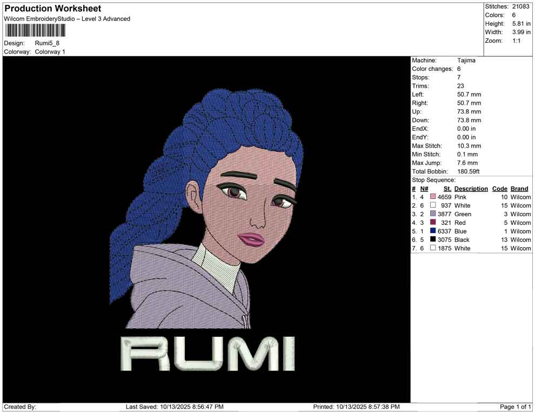Select the Pink thread color swatch
This screenshot has height=412, width=535.
pos(433,197)
